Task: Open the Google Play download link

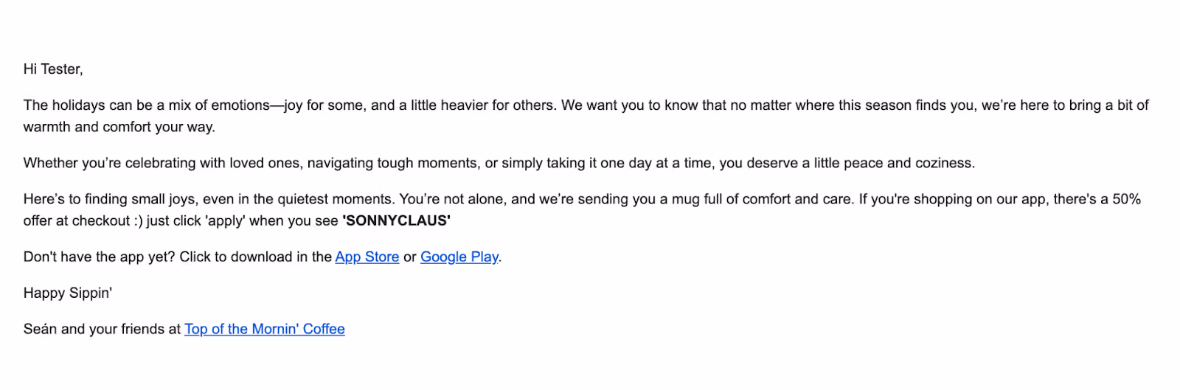Action: (x=459, y=257)
